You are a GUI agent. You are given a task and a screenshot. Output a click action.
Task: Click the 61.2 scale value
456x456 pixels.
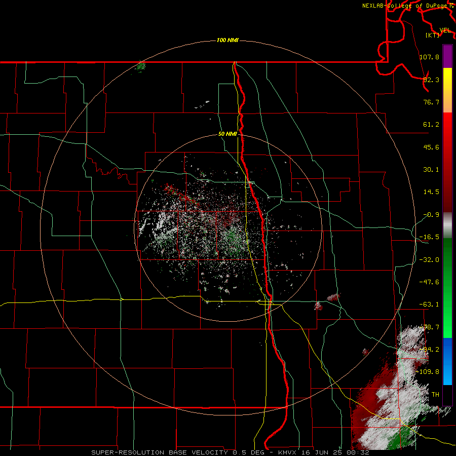(x=431, y=125)
